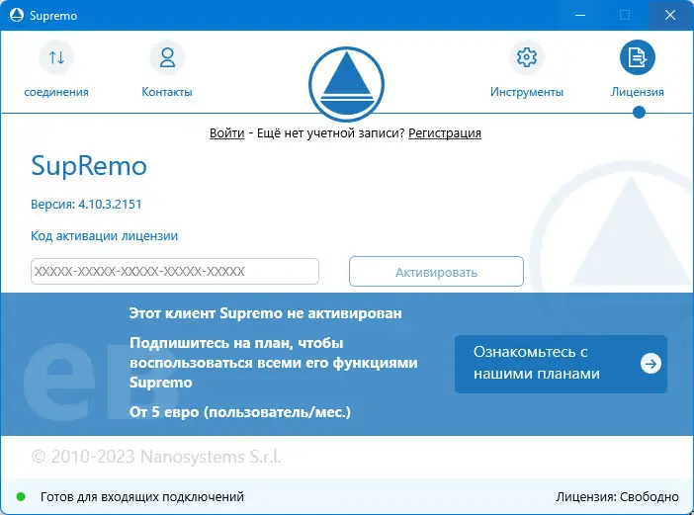
Task: Switch to the Лицензия tab label
Action: coord(638,92)
